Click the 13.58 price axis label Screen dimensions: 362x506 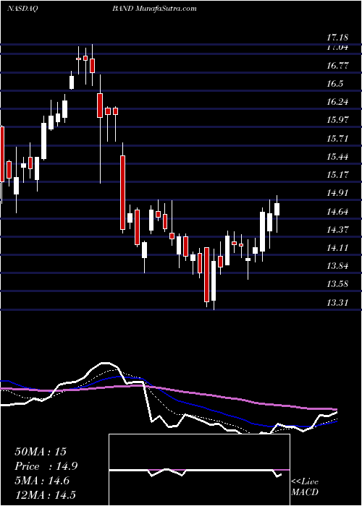[337, 284]
